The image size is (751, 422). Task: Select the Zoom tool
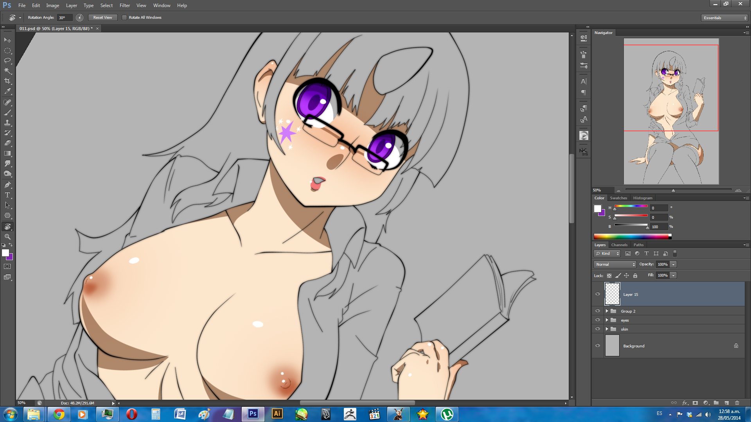(x=7, y=237)
